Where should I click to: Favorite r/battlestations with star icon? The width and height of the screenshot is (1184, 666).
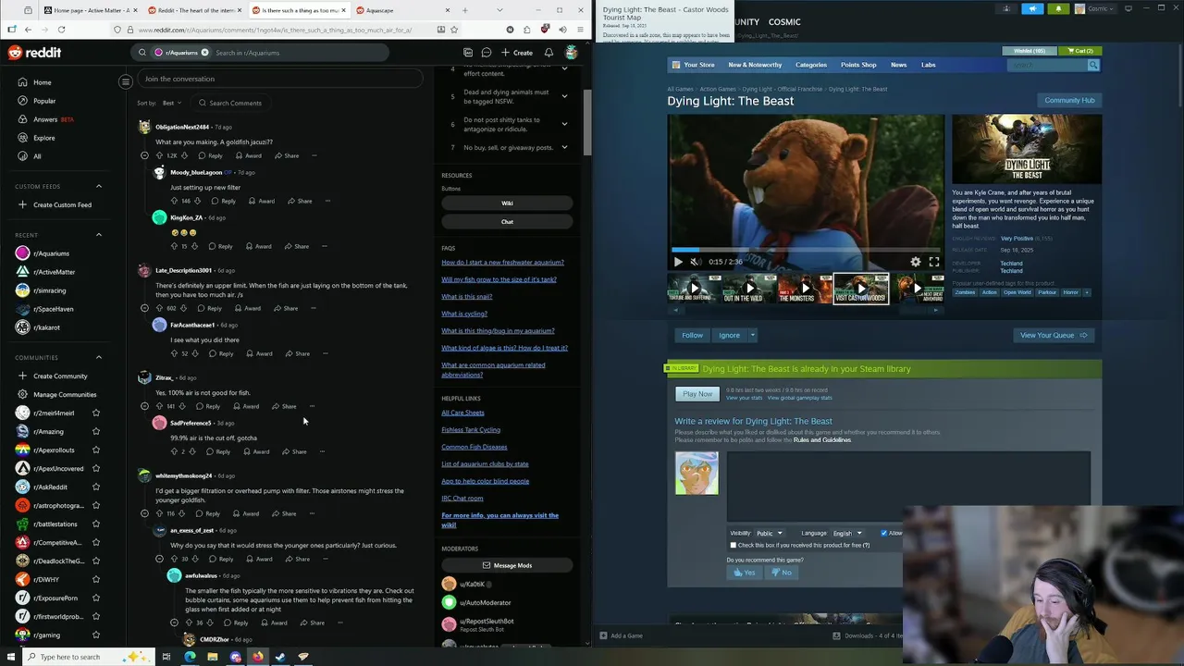(x=95, y=524)
